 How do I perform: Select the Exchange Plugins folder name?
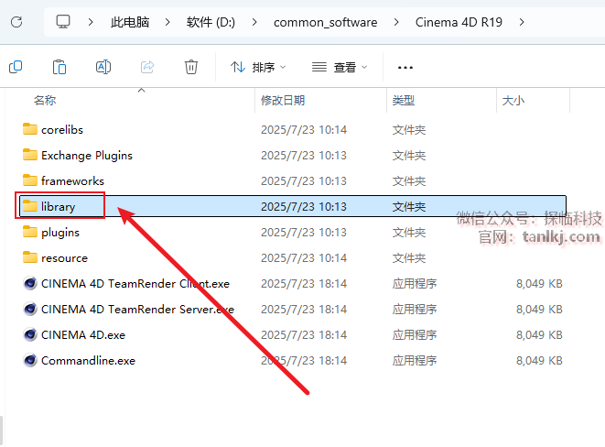(x=87, y=156)
